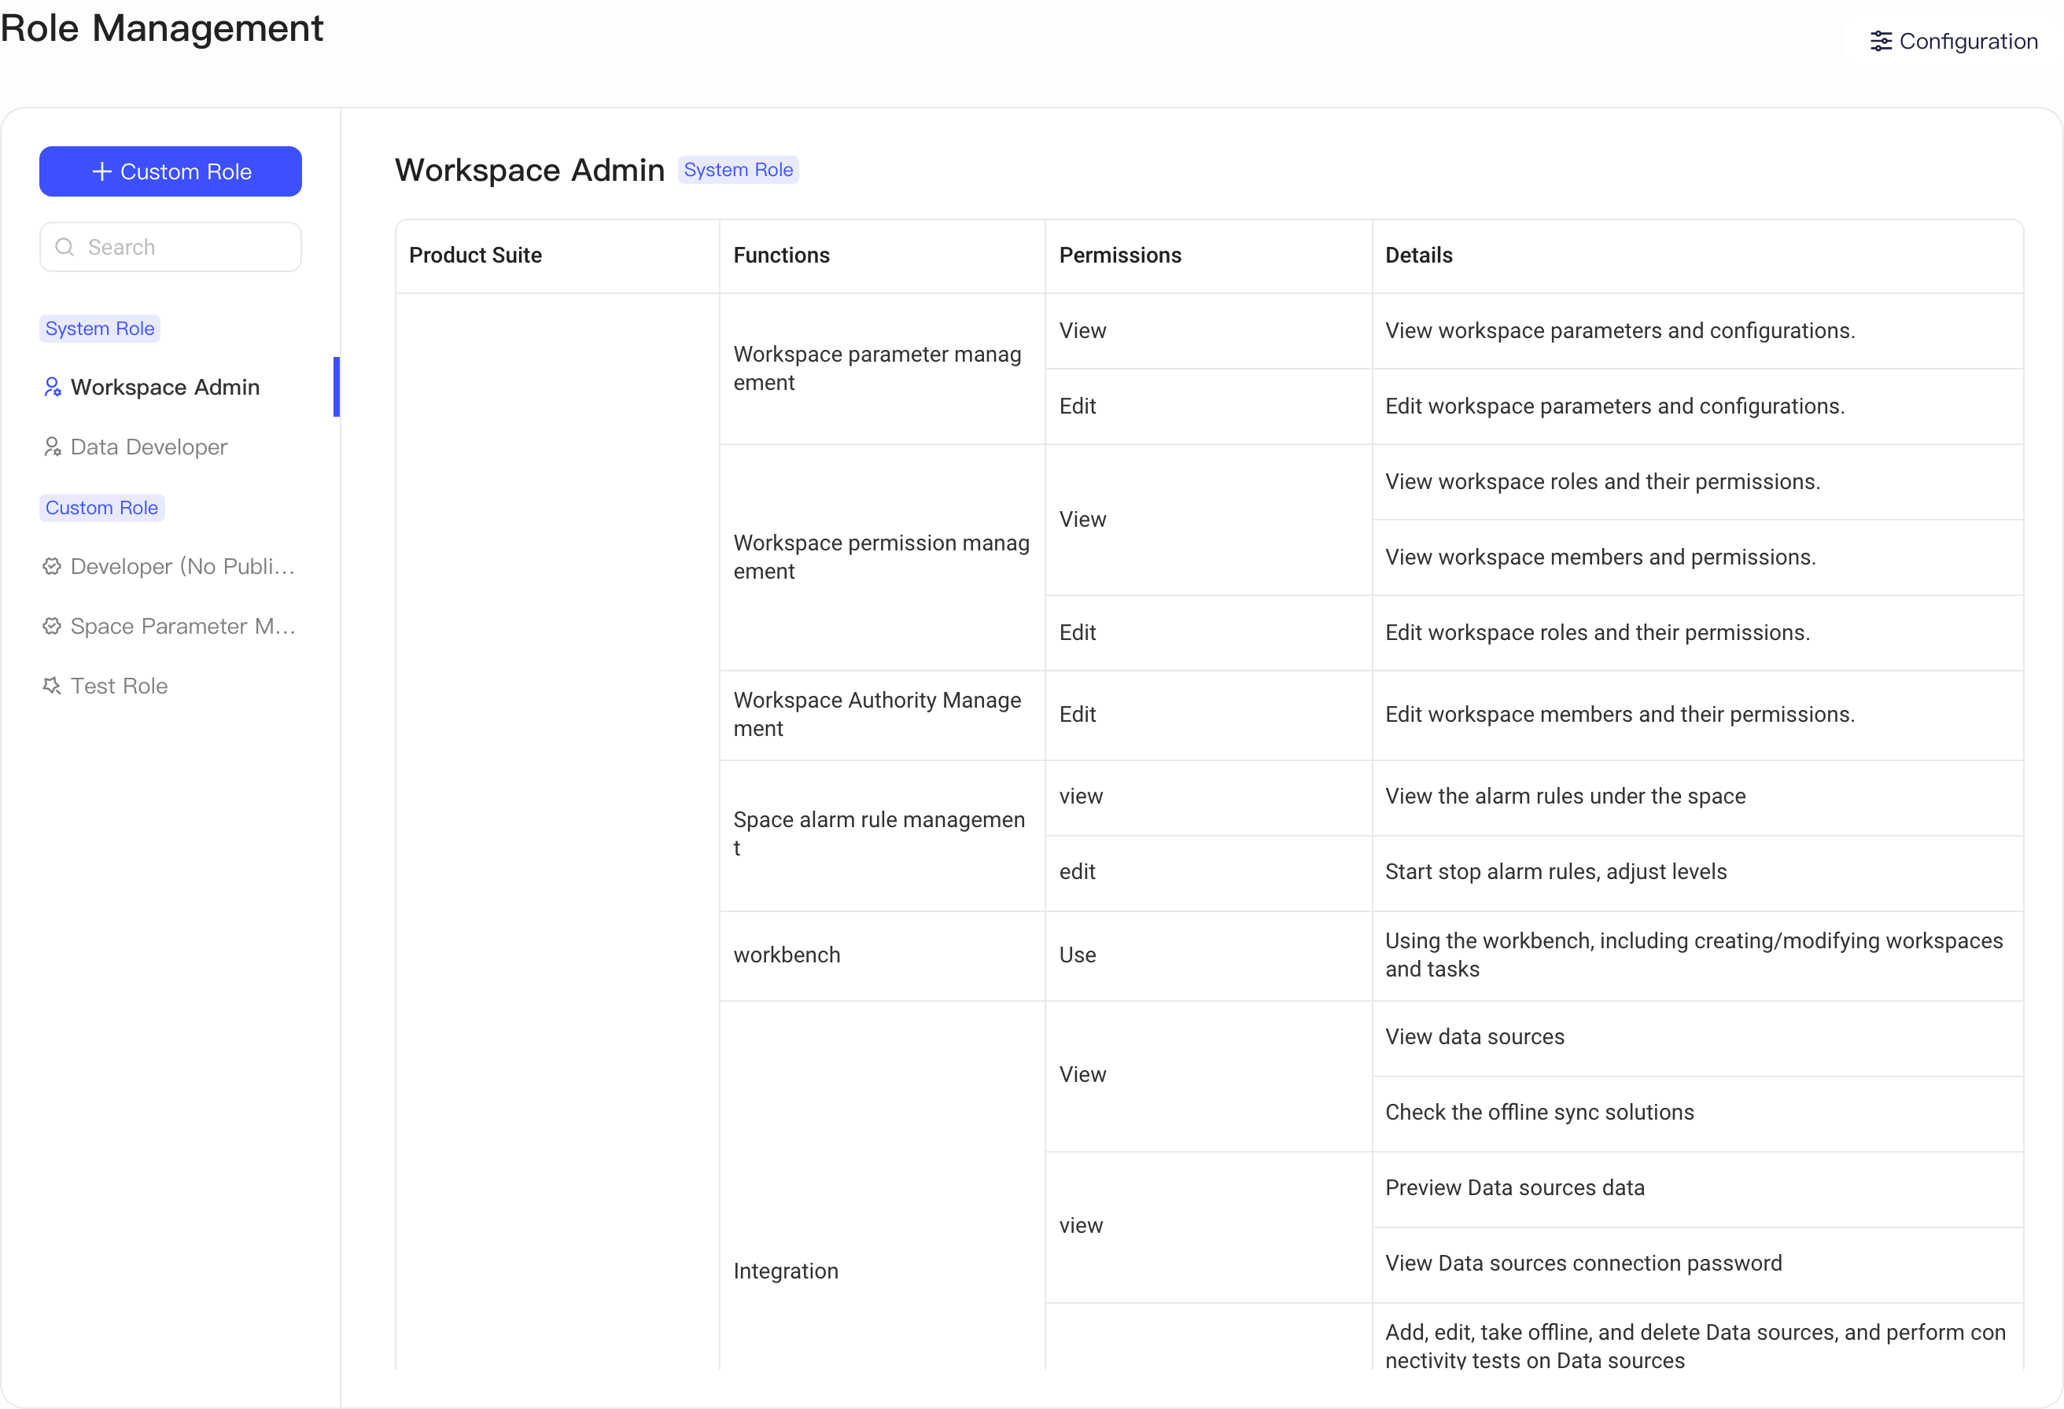The height and width of the screenshot is (1409, 2064).
Task: Open the Test Role entry
Action: [171, 686]
